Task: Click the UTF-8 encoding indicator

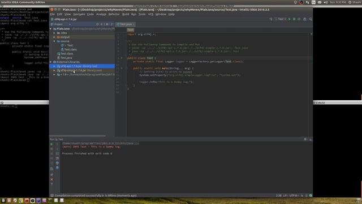Action: click(x=294, y=195)
